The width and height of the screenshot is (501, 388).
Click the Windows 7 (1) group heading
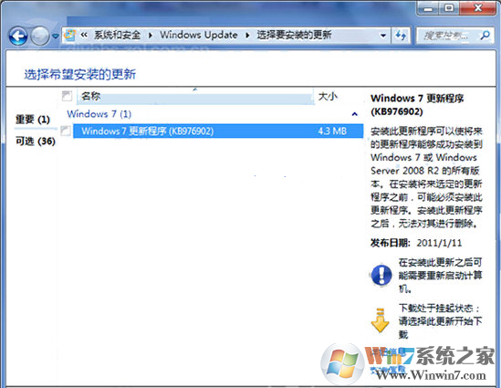click(x=99, y=114)
